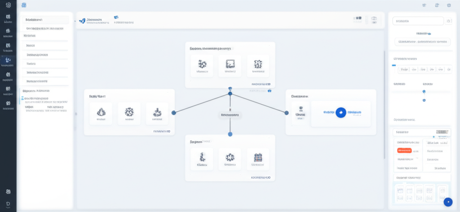Select the highlighted icon in the dark sidebar
The height and width of the screenshot is (212, 460).
point(8,61)
